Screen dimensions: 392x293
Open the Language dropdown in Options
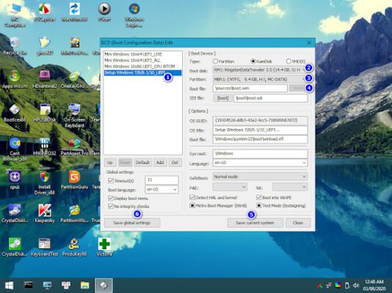(260, 163)
